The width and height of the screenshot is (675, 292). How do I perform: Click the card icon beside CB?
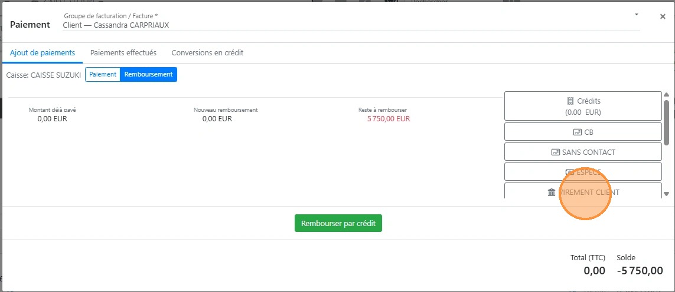(x=578, y=132)
